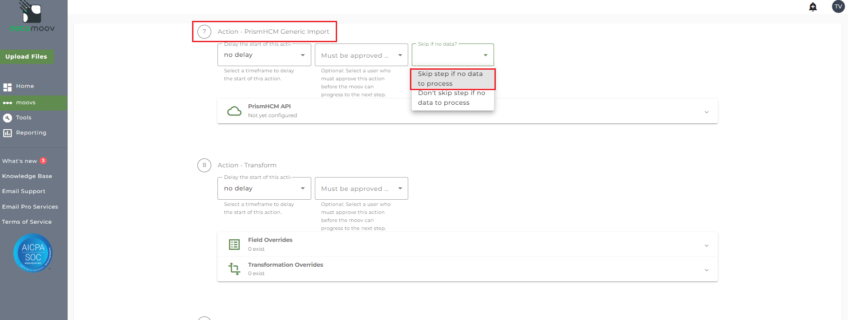The image size is (848, 320).
Task: Click the PrismHCM API heading
Action: point(269,107)
